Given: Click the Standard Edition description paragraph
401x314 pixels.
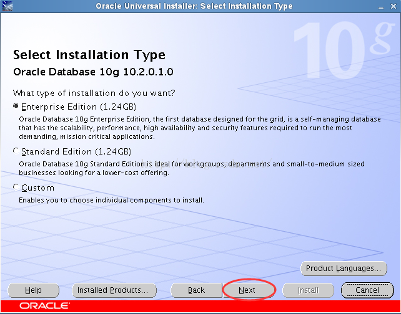Looking at the screenshot, I should point(192,168).
